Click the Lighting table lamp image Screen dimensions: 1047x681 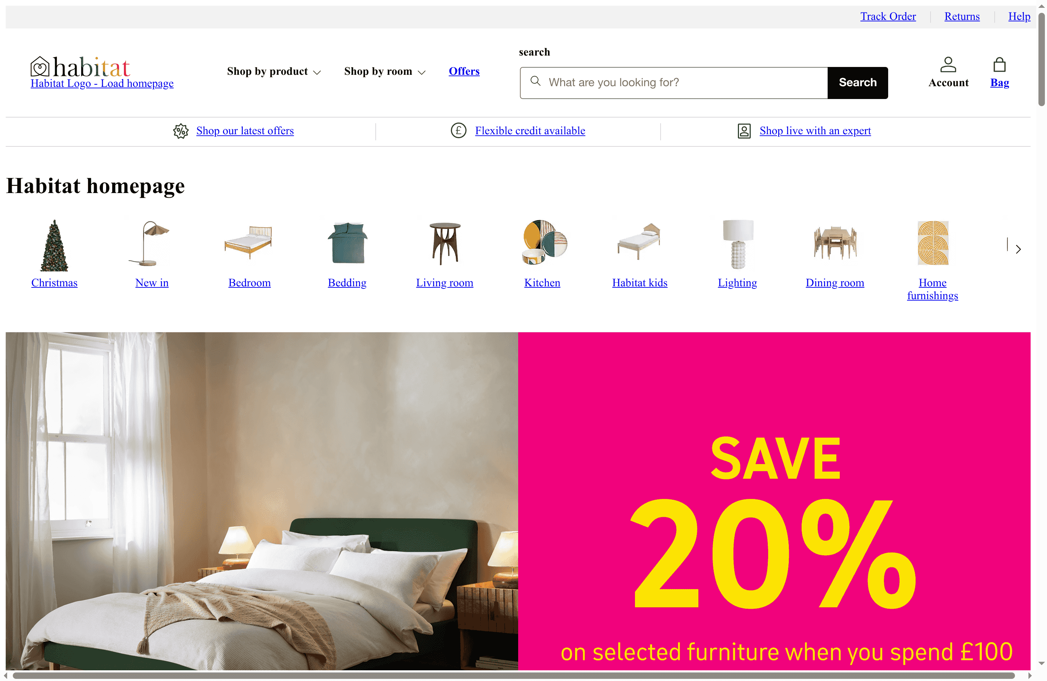click(738, 244)
